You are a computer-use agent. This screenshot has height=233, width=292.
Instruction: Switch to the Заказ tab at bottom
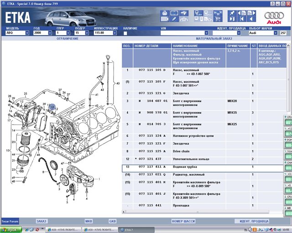coord(42,221)
